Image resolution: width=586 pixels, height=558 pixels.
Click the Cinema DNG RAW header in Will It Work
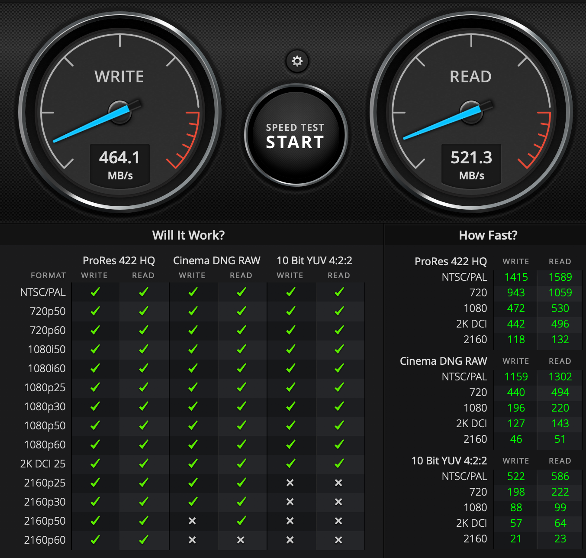pos(217,260)
